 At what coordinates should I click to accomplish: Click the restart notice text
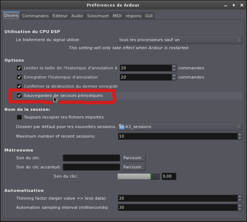click(129, 48)
